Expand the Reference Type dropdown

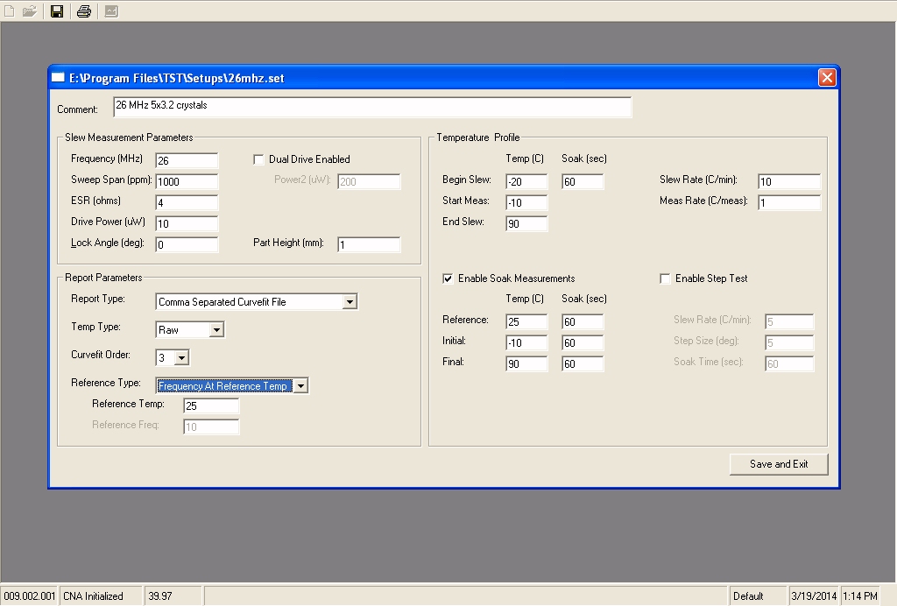[300, 386]
